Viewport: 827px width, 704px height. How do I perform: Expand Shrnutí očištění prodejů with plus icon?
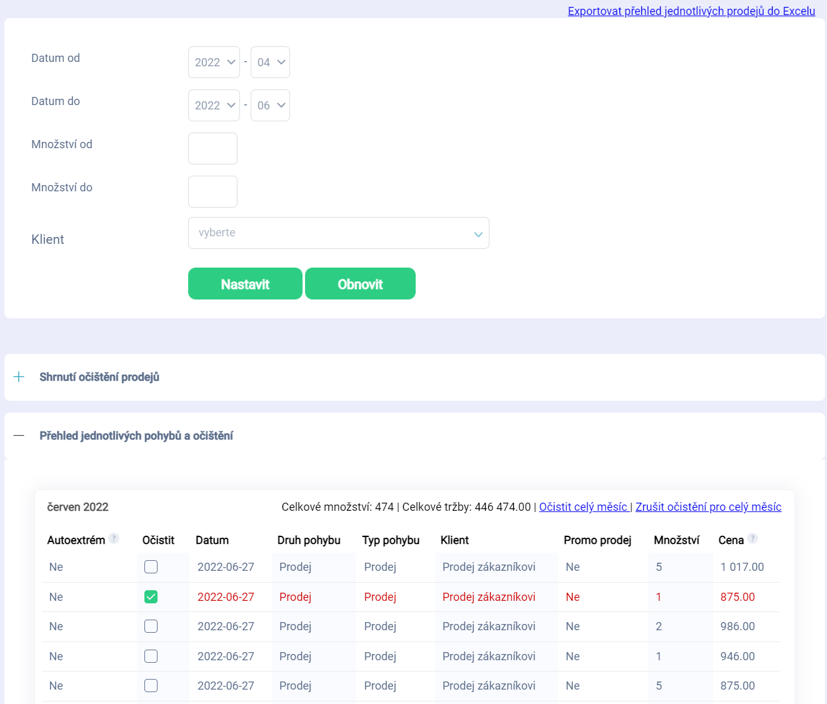(x=19, y=377)
